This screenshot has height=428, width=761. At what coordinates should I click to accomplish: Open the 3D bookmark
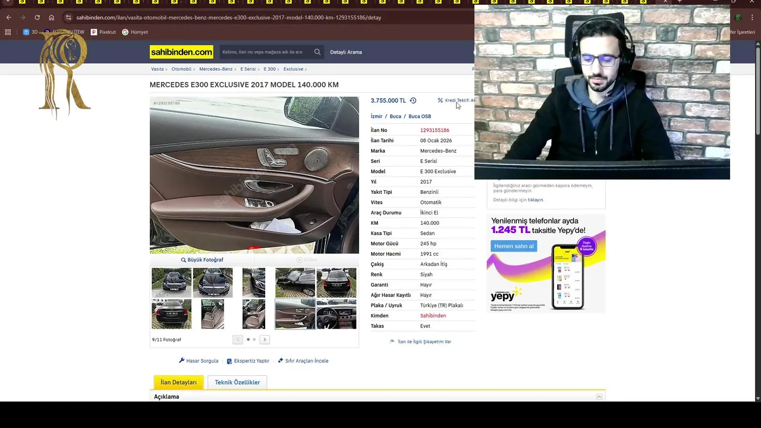tap(30, 32)
